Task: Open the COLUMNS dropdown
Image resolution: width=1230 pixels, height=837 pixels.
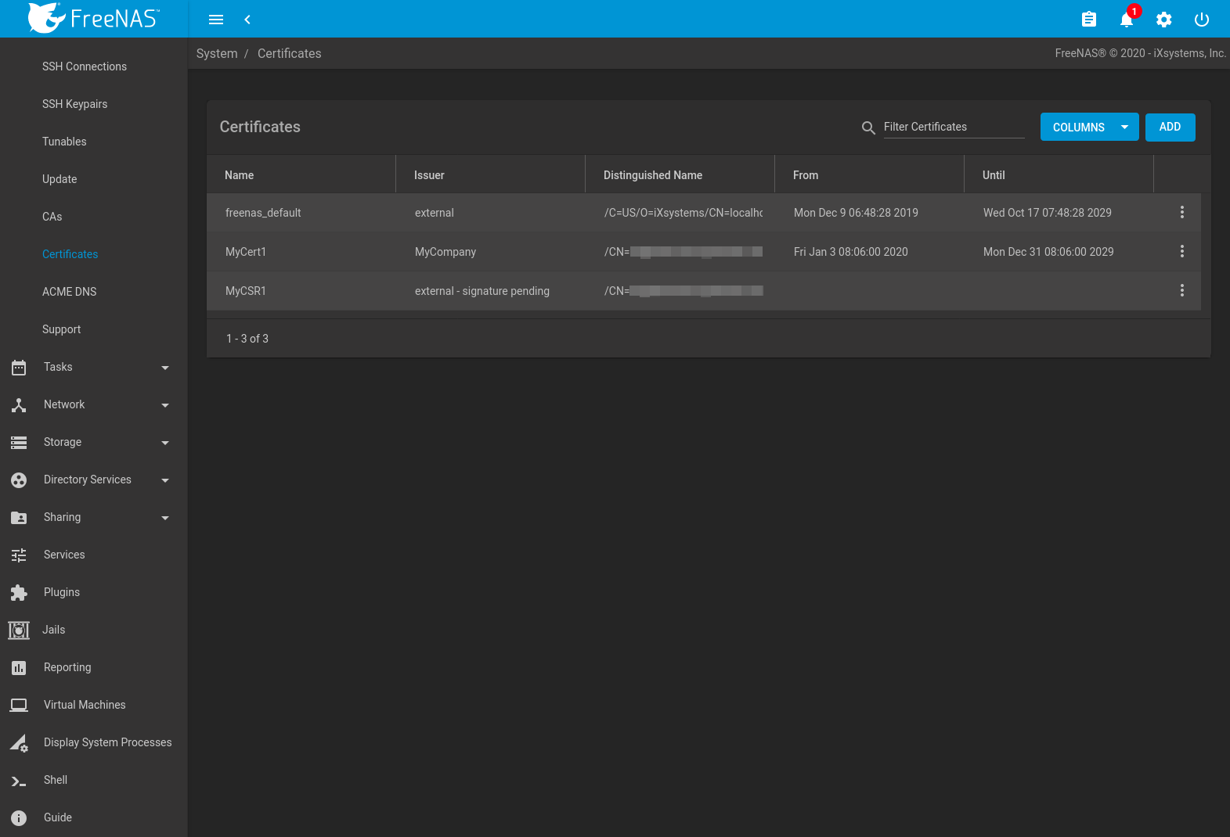Action: tap(1089, 128)
